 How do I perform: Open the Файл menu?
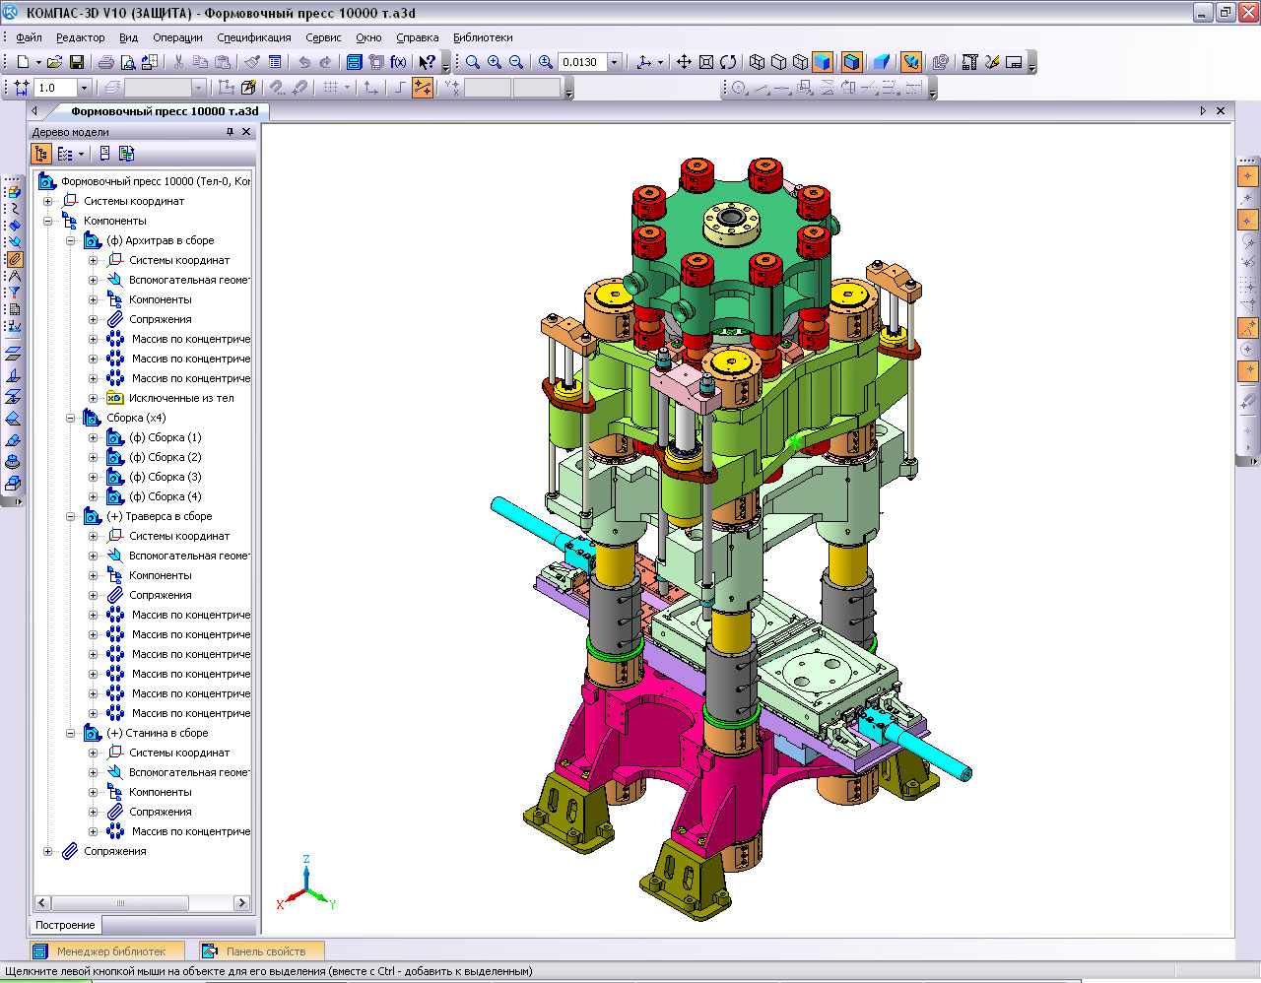[x=29, y=37]
